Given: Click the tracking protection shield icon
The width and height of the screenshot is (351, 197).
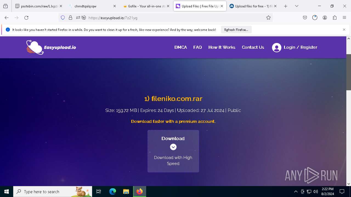Looking at the screenshot, I should coord(63,18).
